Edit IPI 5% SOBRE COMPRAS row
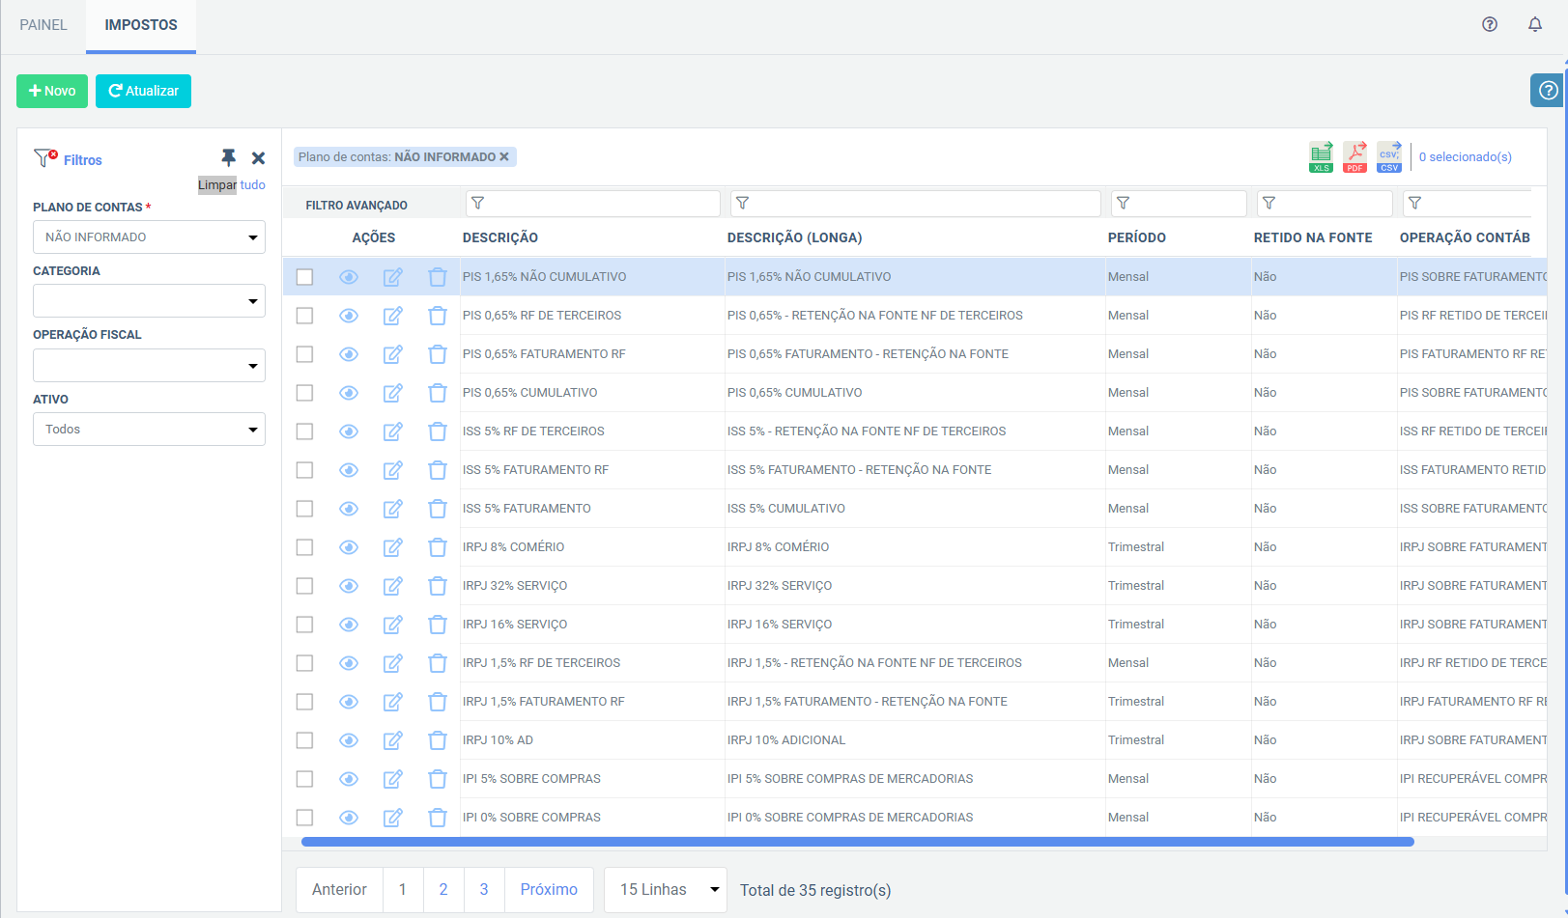The image size is (1568, 918). [x=392, y=779]
